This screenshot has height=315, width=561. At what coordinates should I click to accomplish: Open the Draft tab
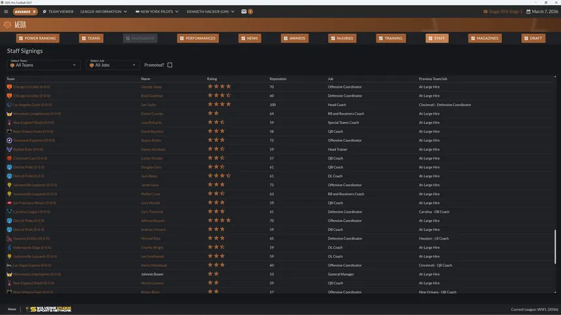tap(533, 38)
